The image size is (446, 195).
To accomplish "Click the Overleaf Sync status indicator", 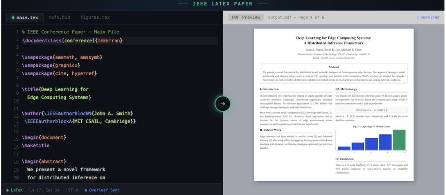I will click(102, 190).
